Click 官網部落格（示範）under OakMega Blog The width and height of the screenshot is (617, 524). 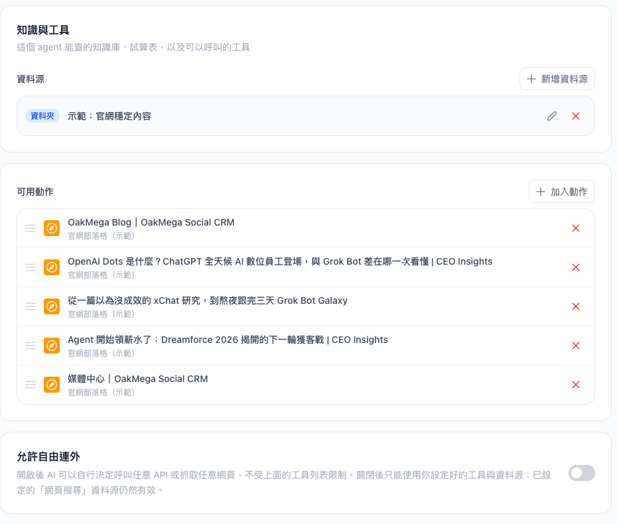pyautogui.click(x=101, y=236)
